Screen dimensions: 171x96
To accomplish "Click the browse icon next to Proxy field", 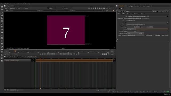I will point(168,23).
